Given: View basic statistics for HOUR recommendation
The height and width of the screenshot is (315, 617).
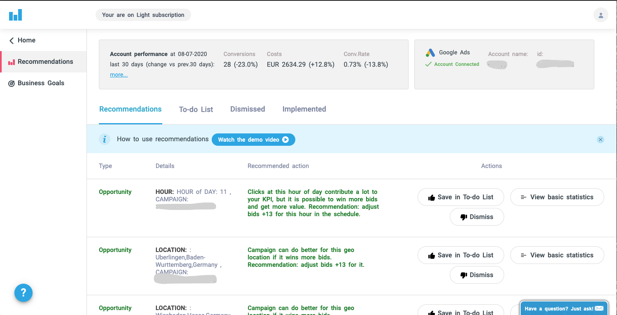Looking at the screenshot, I should coord(557,197).
